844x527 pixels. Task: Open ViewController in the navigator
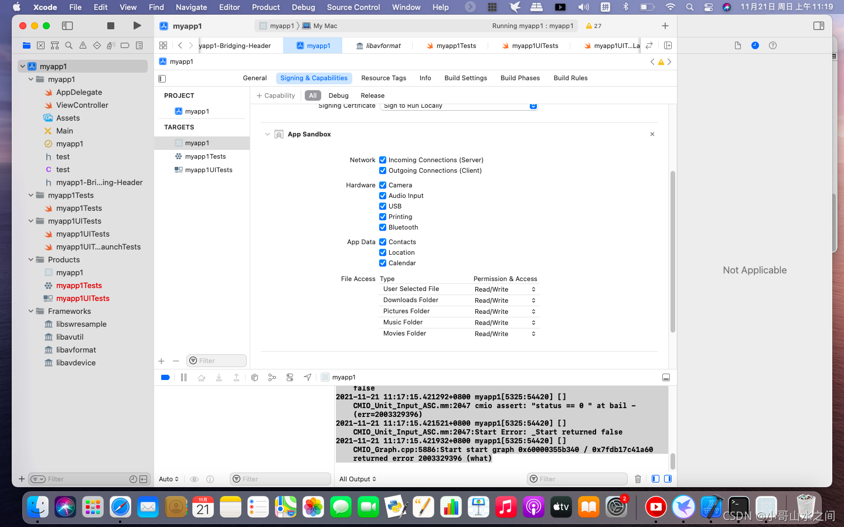coord(82,105)
